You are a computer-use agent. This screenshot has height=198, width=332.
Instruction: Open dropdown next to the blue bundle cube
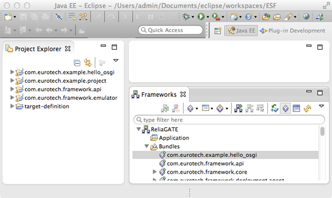pos(197,109)
